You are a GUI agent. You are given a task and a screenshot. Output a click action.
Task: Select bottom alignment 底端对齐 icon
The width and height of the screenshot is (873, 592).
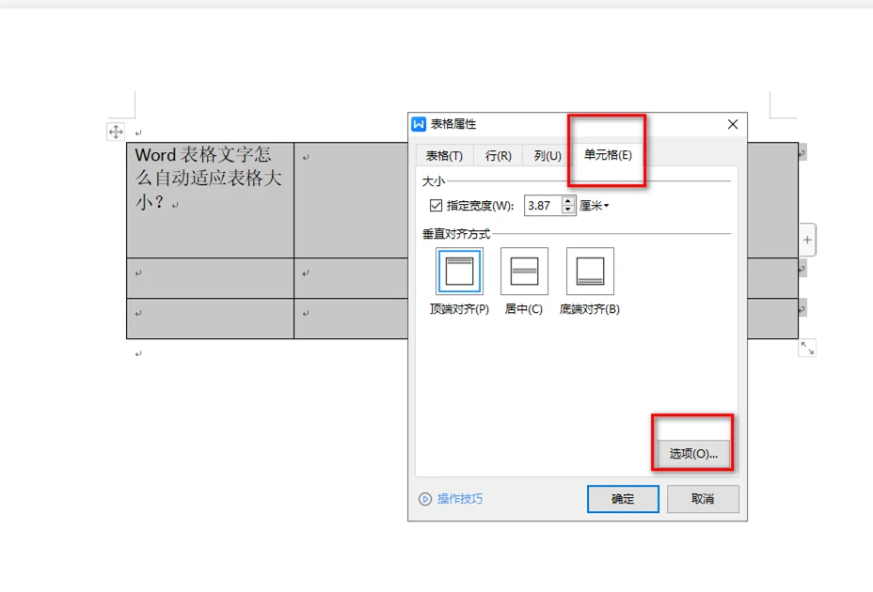[x=590, y=272]
